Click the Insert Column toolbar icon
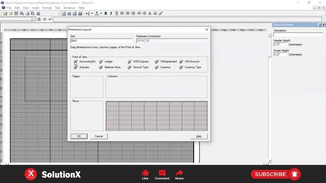326x183 pixels. [97, 14]
